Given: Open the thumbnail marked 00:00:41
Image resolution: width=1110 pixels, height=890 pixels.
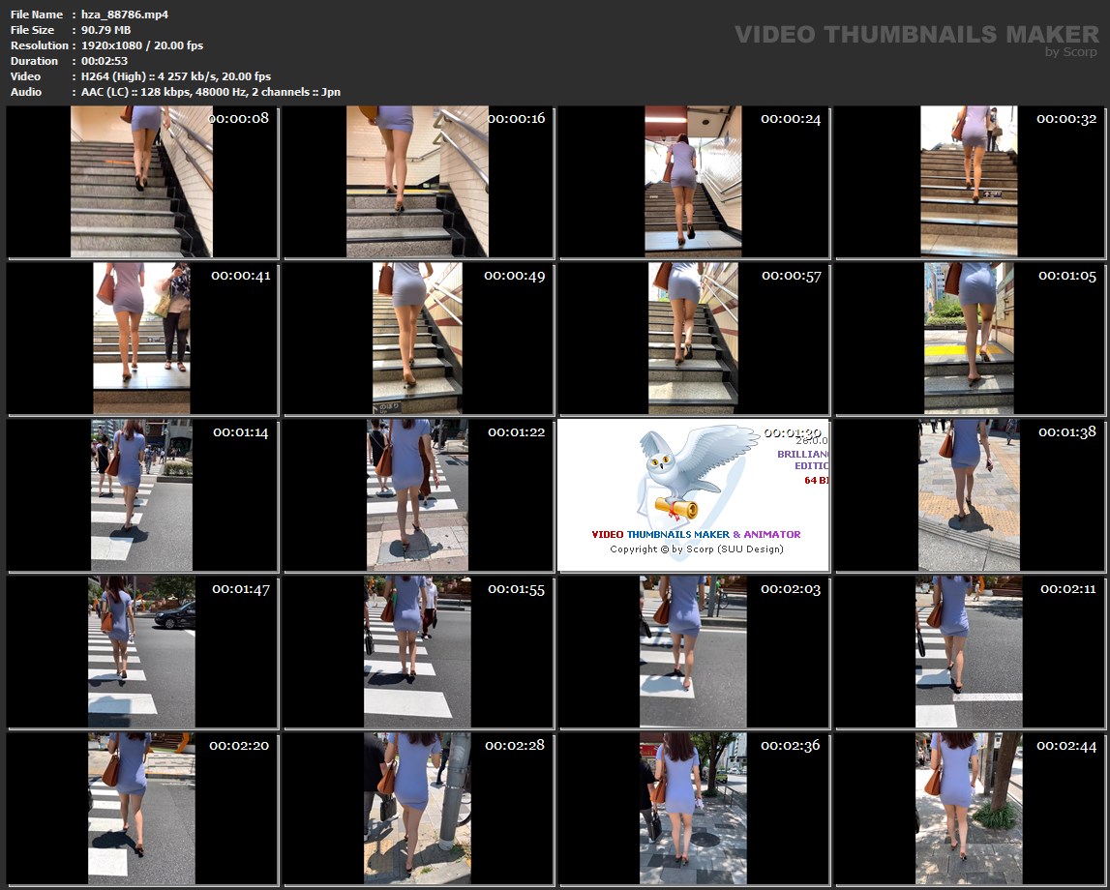Looking at the screenshot, I should (x=141, y=339).
